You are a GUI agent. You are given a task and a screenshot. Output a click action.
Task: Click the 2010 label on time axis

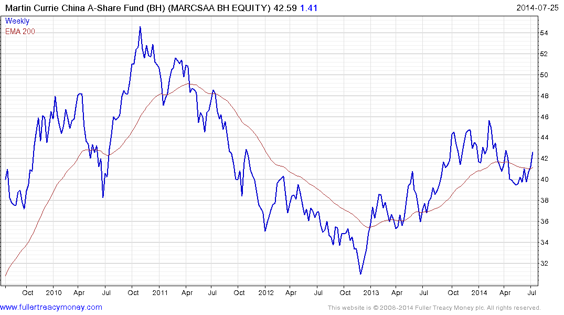[54, 292]
